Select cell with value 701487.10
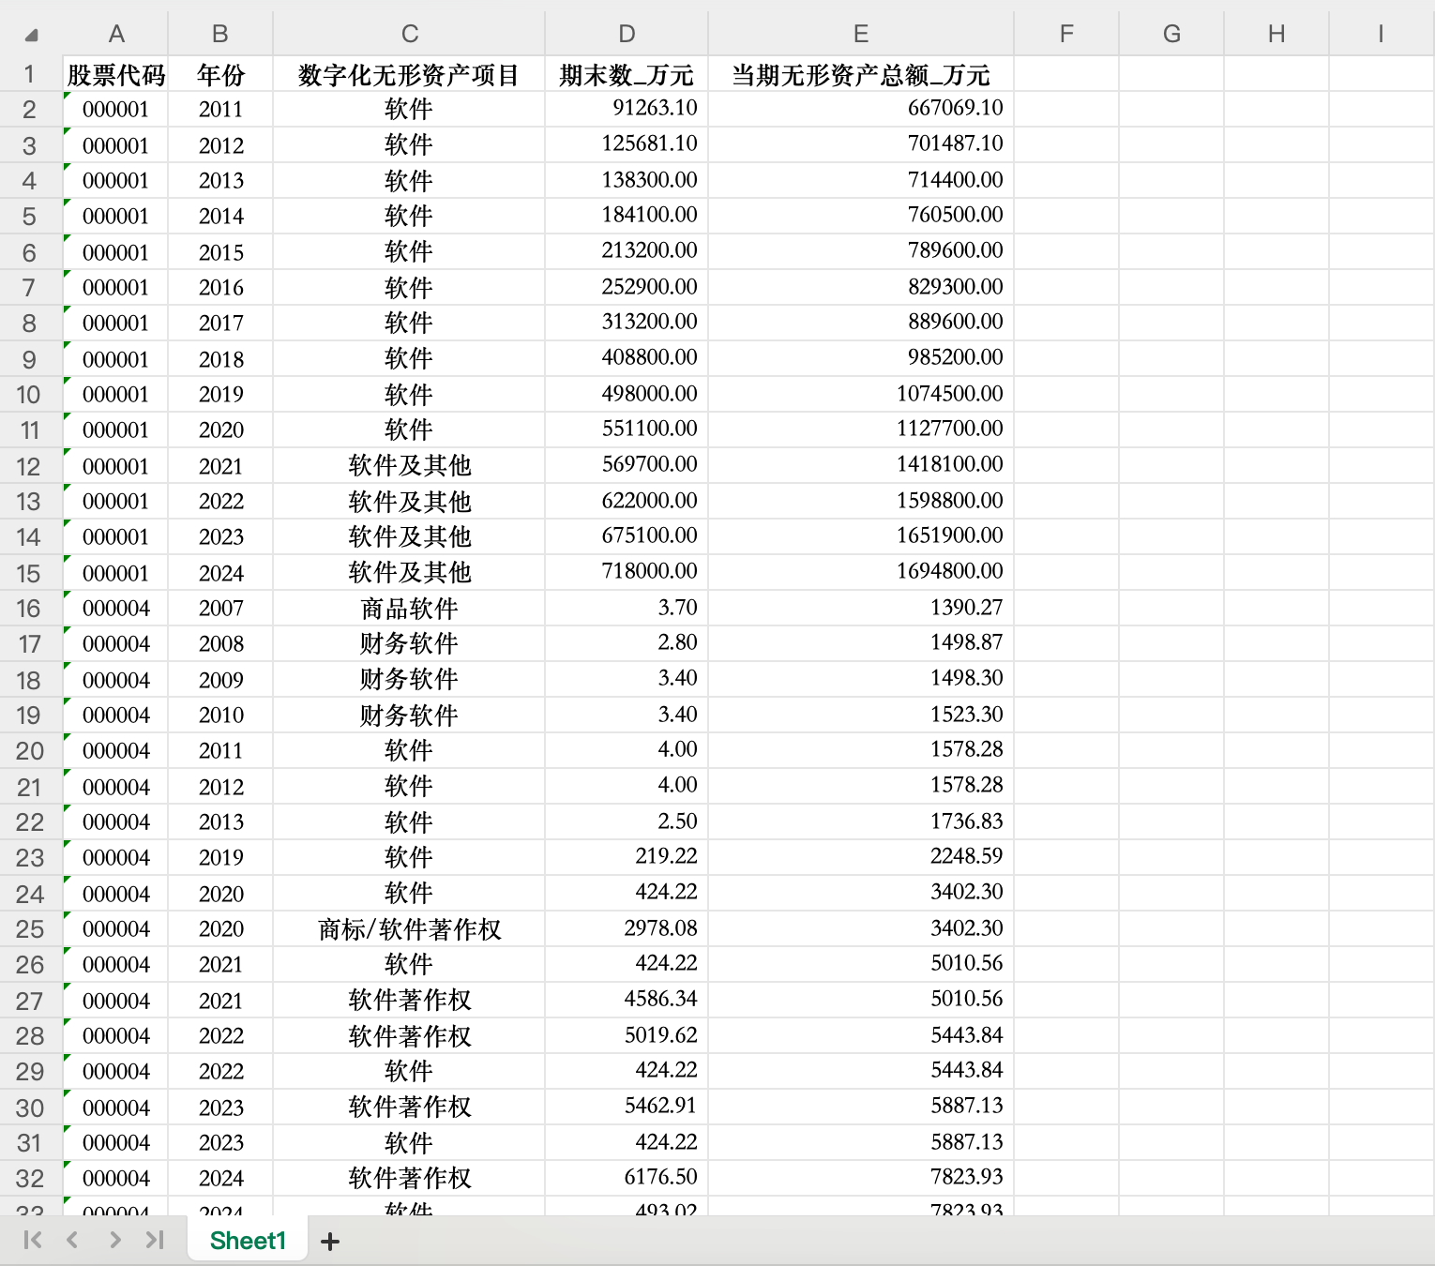 tap(861, 144)
